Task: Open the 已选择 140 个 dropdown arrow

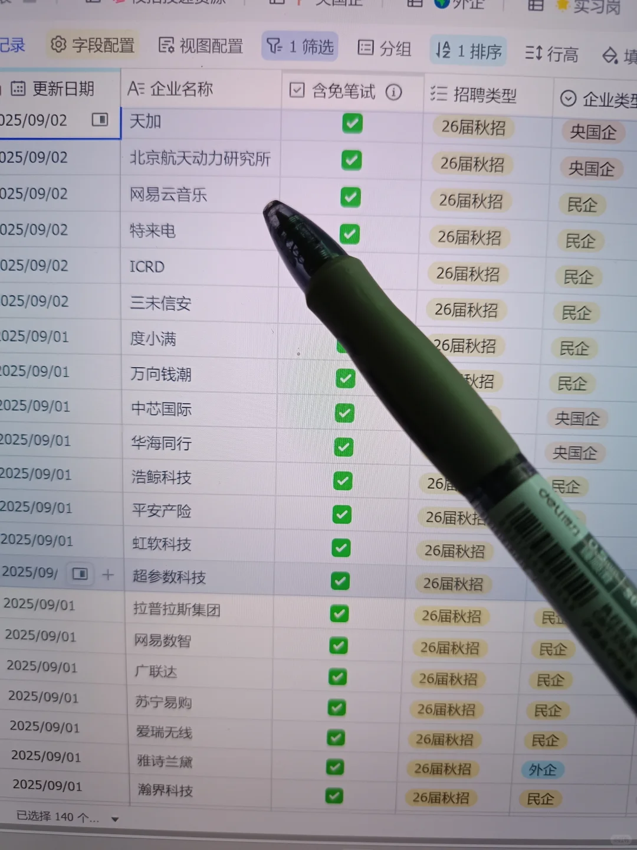Action: (115, 819)
